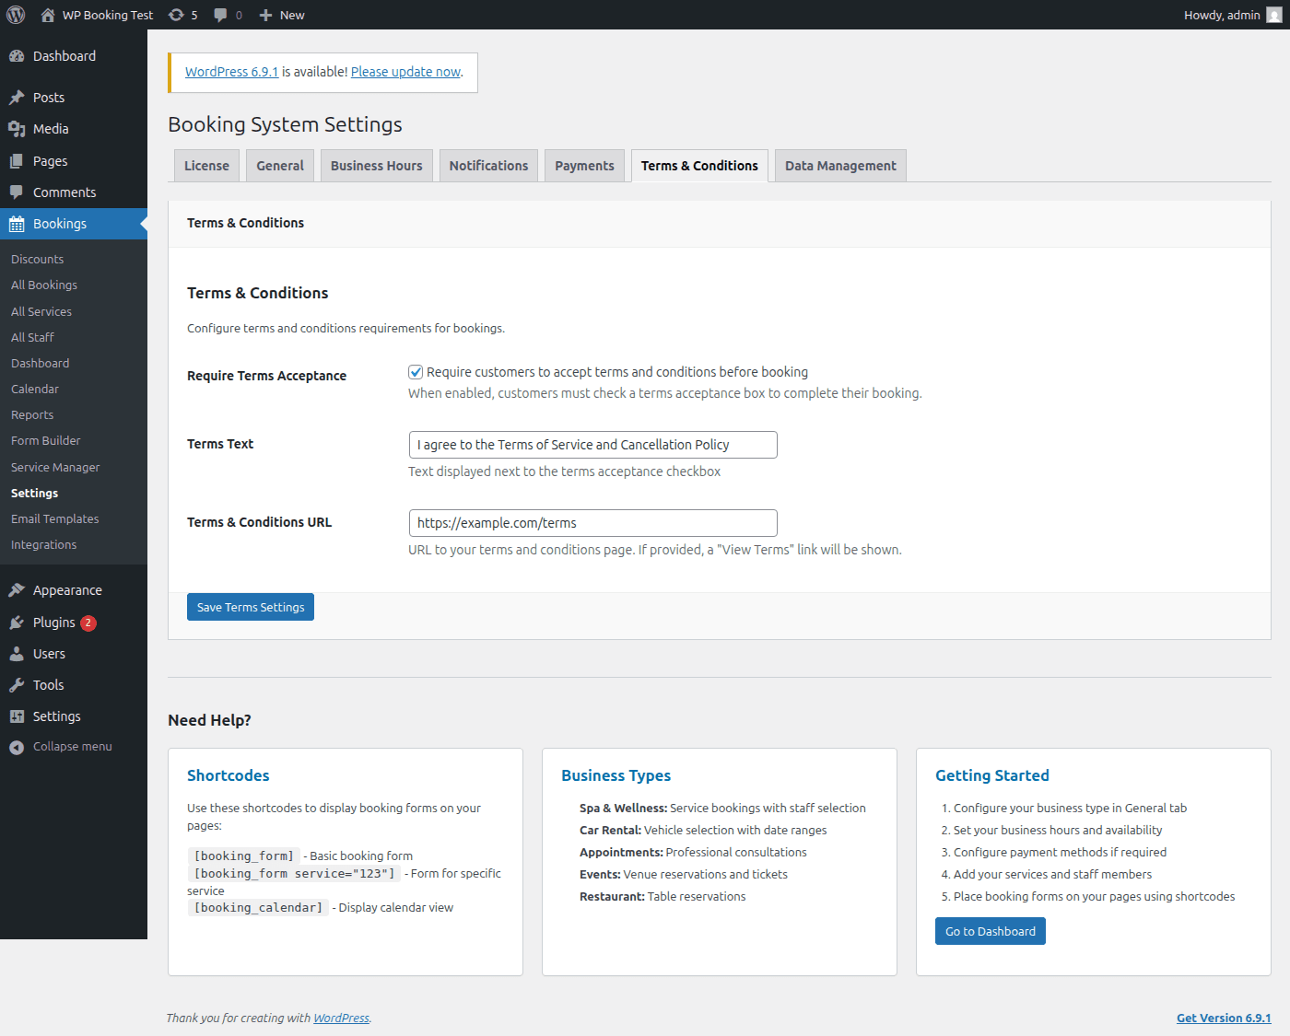The width and height of the screenshot is (1290, 1036).
Task: Open Appearance via paintbrush icon
Action: (18, 589)
